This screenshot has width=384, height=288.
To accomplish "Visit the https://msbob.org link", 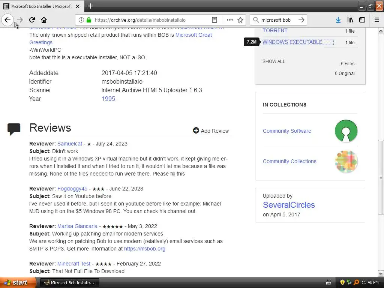I will [144, 249].
